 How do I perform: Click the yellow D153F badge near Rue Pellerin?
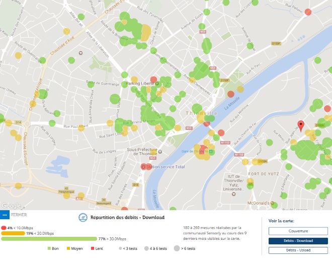point(276,43)
